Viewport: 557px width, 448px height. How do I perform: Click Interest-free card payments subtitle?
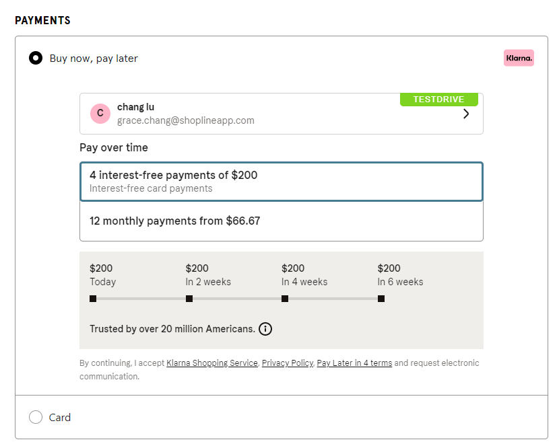(x=151, y=188)
